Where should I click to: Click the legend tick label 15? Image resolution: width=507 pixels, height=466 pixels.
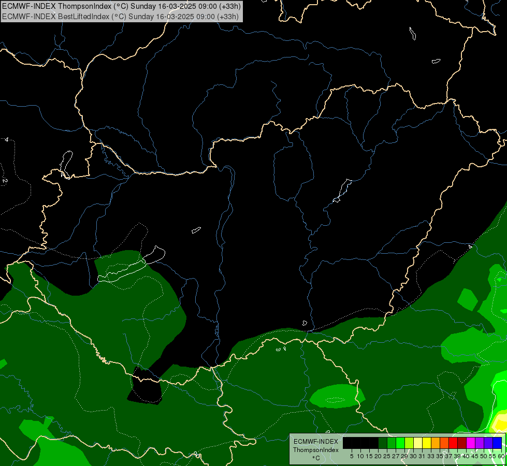[x=369, y=456]
